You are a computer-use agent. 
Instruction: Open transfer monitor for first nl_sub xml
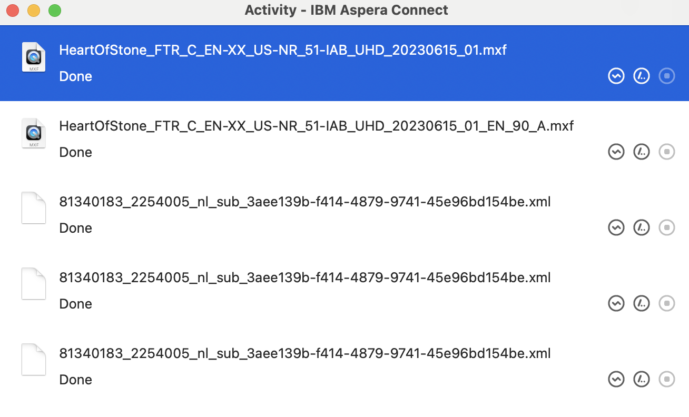616,228
